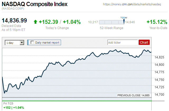
Task: Click the +152 | +1.04% summary below chart
Action: [x=13, y=108]
